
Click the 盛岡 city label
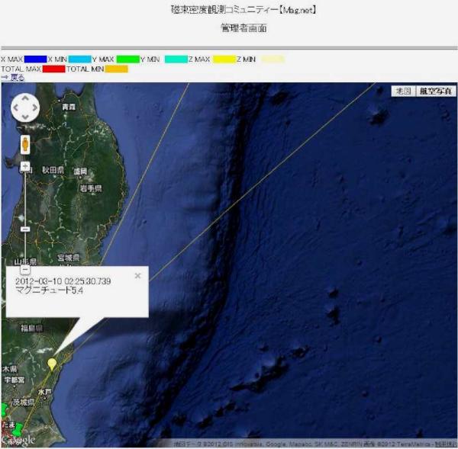(x=80, y=172)
